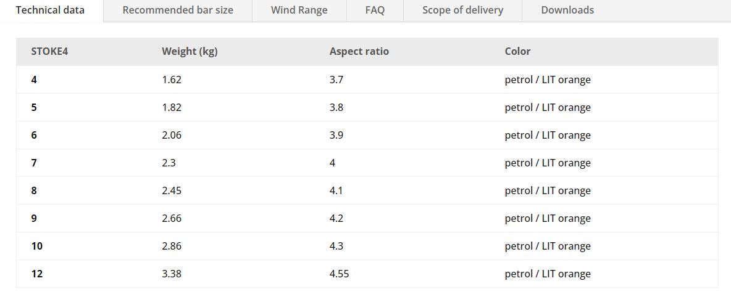Open the Recommended bar size tab
The height and width of the screenshot is (302, 731).
click(178, 10)
